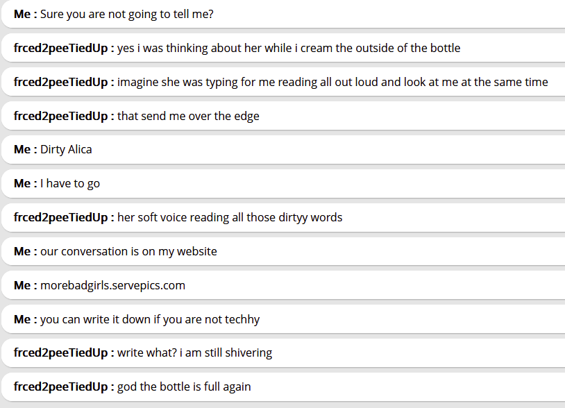Screen dimensions: 565x408
Task: Click the "Me :" label before "Sure you are"
Action: pyautogui.click(x=25, y=15)
